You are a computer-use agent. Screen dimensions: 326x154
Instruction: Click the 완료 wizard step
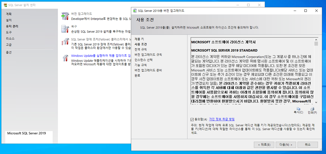click(137, 75)
